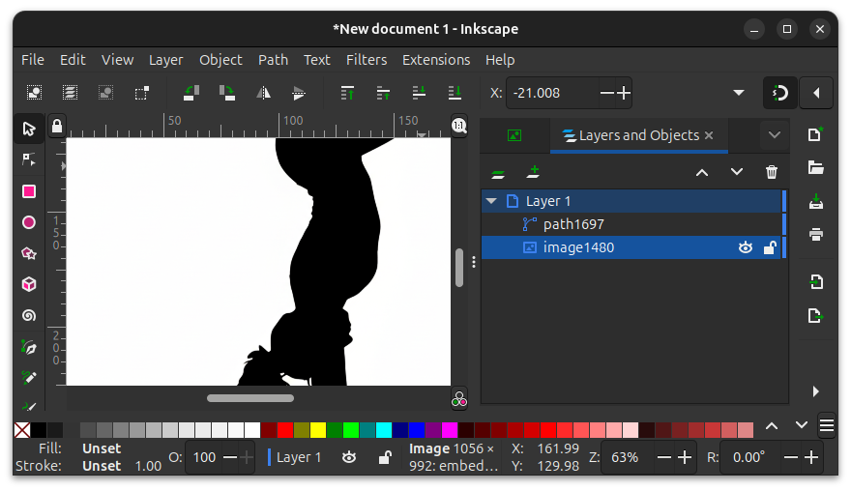Pick the yellow swatch in palette
This screenshot has height=491, width=851.
coord(318,430)
